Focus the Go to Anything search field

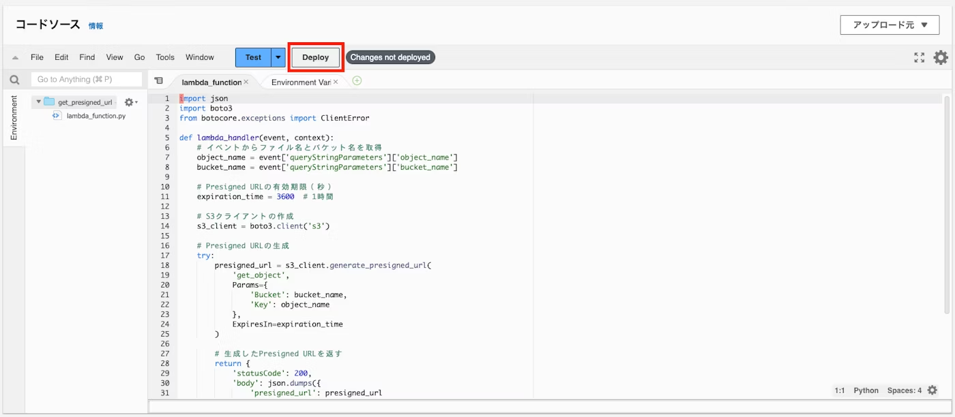(87, 80)
